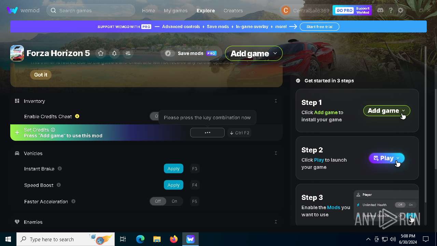This screenshot has width=437, height=246.
Task: Open the Add game dropdown arrow
Action: (x=275, y=53)
